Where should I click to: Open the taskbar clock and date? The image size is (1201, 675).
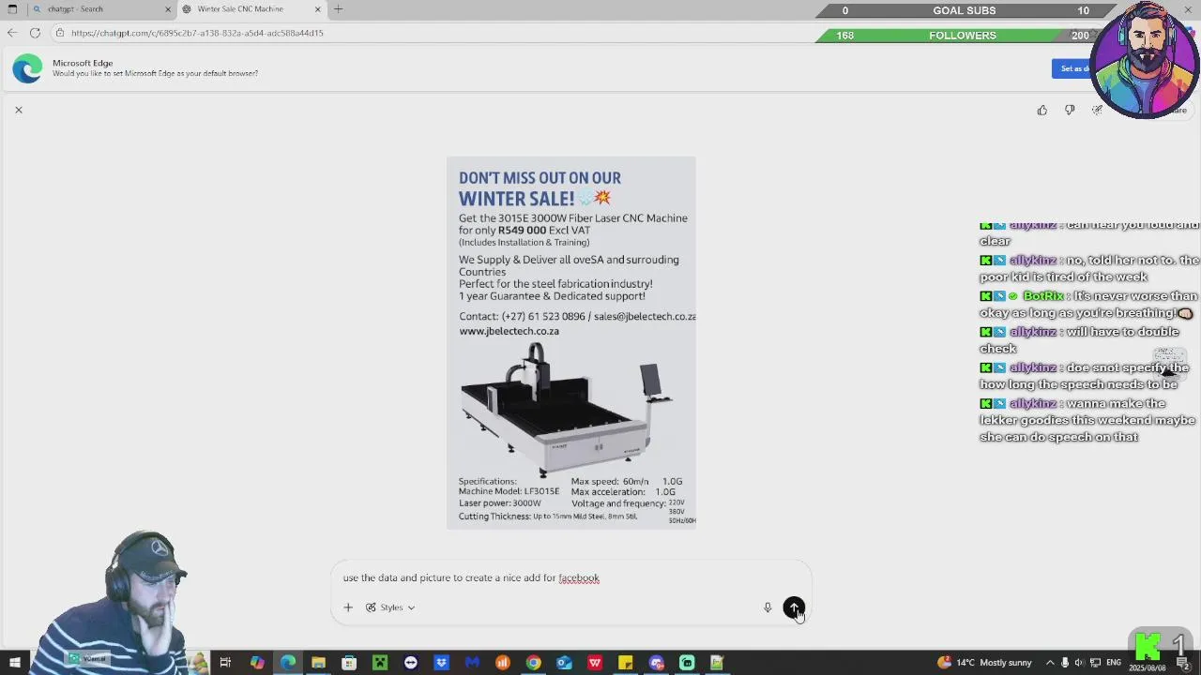[1147, 668]
